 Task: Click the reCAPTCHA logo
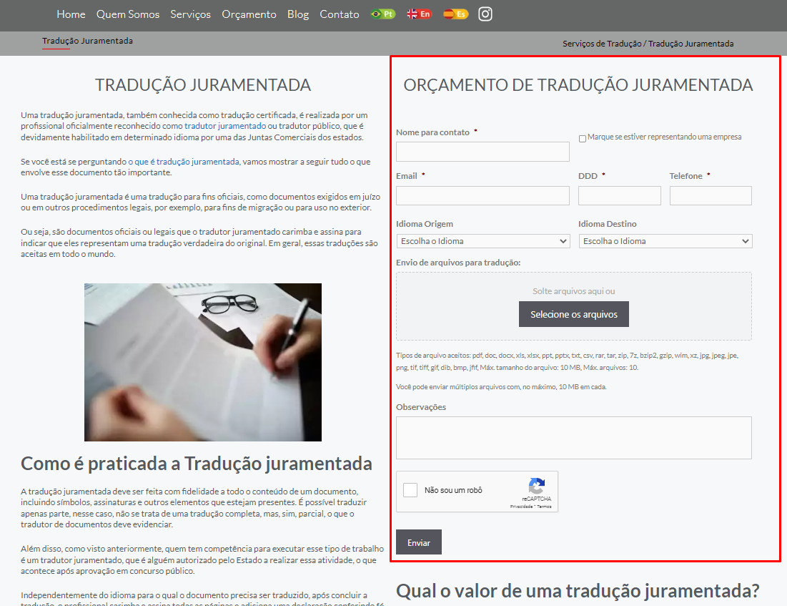[536, 486]
